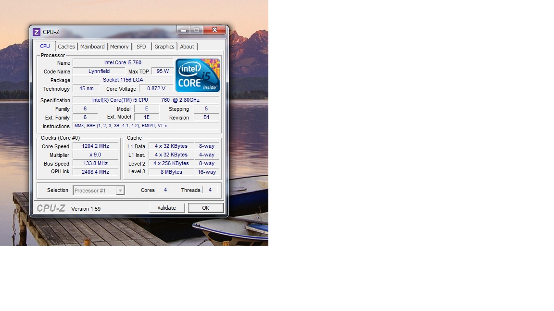Click the Revision value B1
This screenshot has width=554, height=311.
[x=206, y=118]
